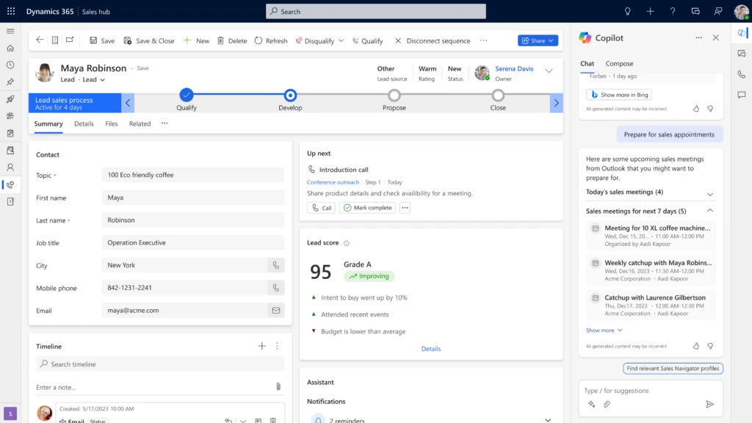Thumbs up the Copilot meetings response
This screenshot has height=423, width=752.
(x=695, y=345)
